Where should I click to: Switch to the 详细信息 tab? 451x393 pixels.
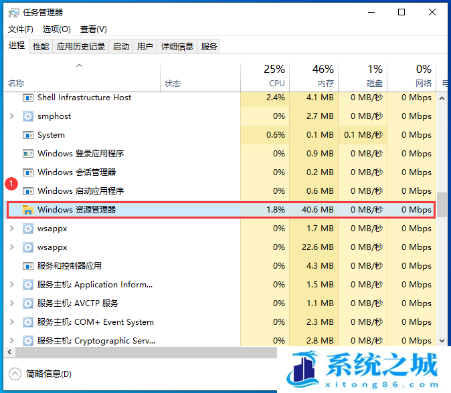pyautogui.click(x=177, y=47)
